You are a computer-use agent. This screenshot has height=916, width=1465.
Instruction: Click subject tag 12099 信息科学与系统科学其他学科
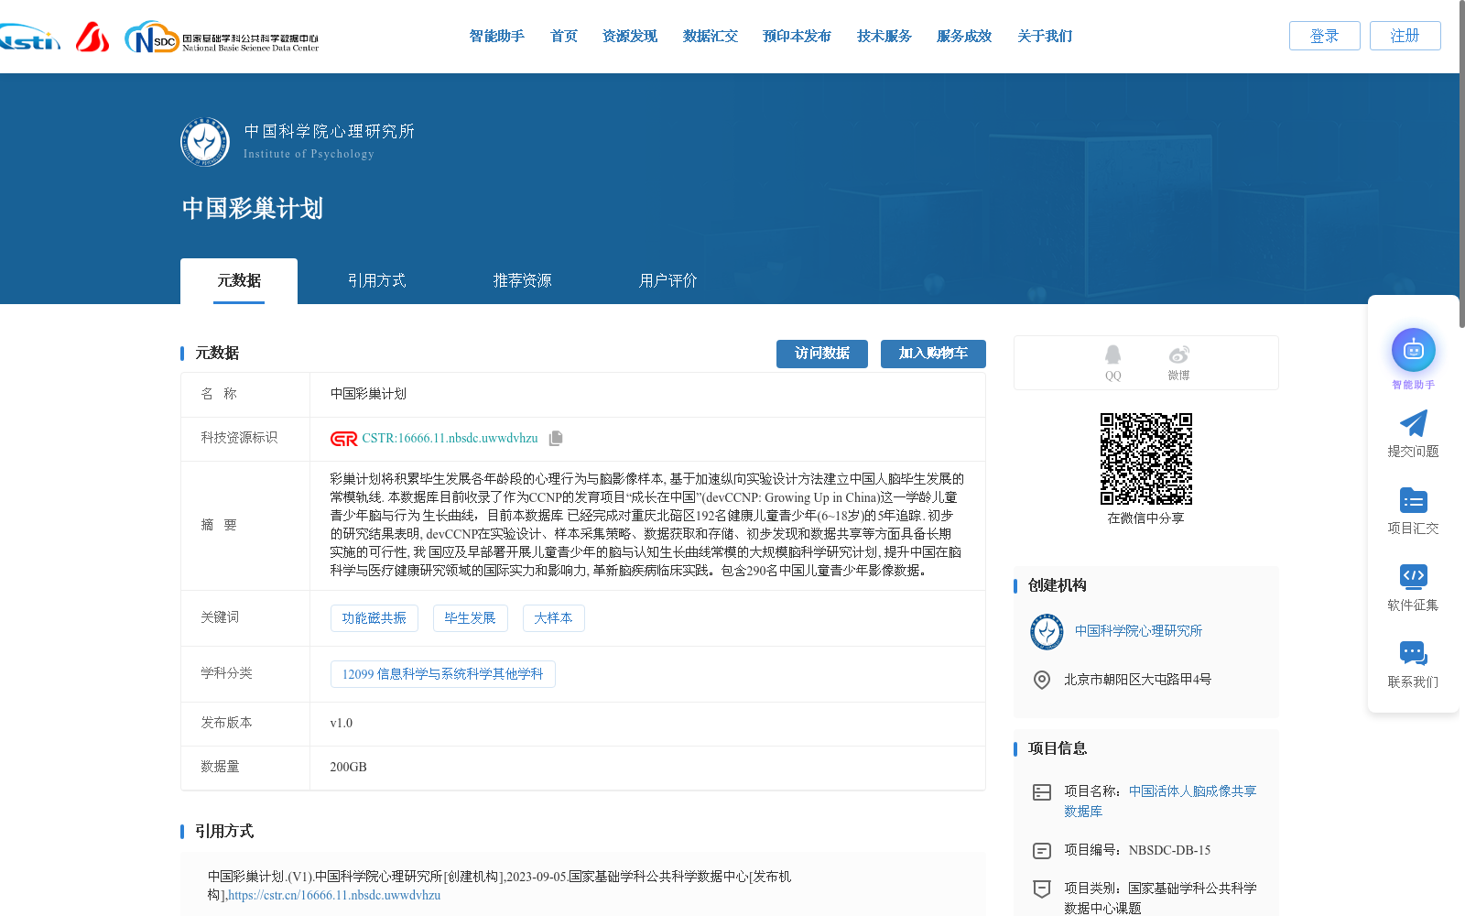pyautogui.click(x=443, y=674)
